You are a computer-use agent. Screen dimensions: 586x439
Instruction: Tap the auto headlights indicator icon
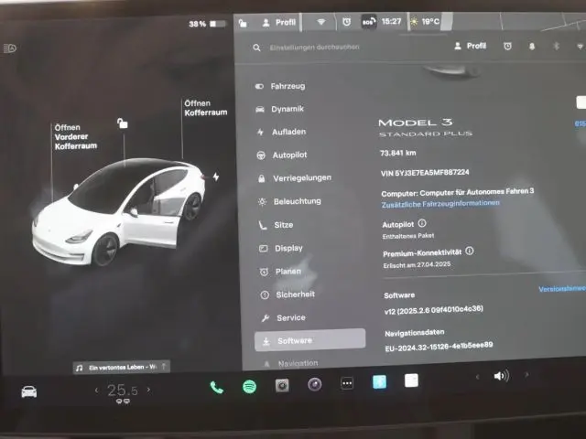10,48
